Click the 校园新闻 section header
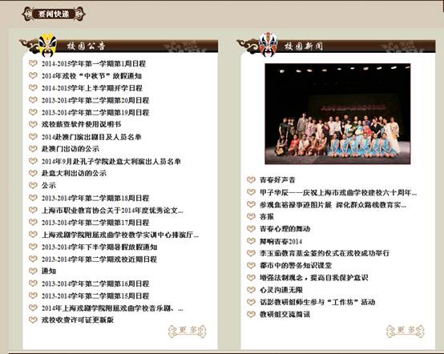444x354 pixels. (304, 46)
